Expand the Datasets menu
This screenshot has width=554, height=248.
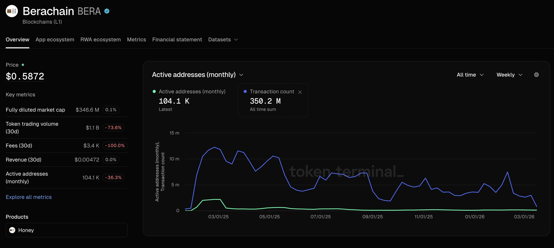click(223, 40)
